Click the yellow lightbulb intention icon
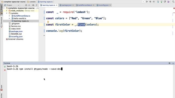175x98 pixels. tap(48, 22)
